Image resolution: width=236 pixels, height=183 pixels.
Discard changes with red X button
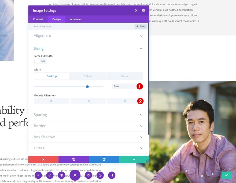(43, 159)
